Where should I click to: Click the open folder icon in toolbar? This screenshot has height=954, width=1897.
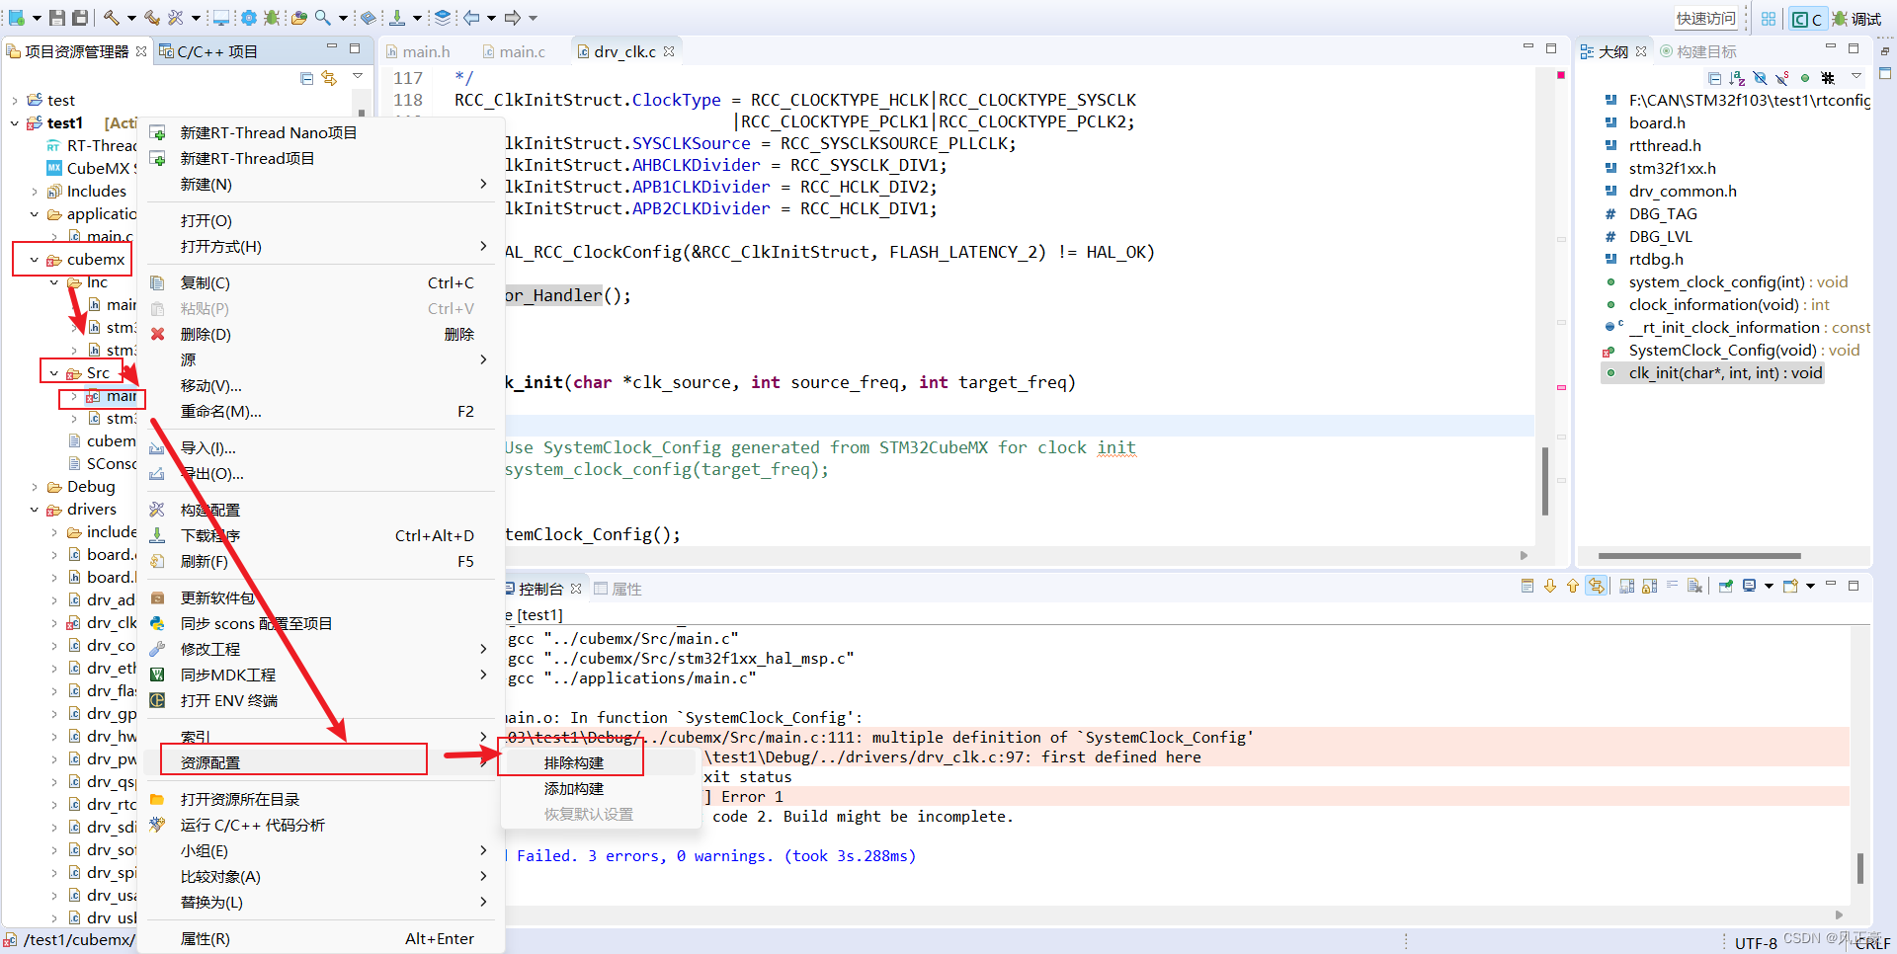point(299,18)
